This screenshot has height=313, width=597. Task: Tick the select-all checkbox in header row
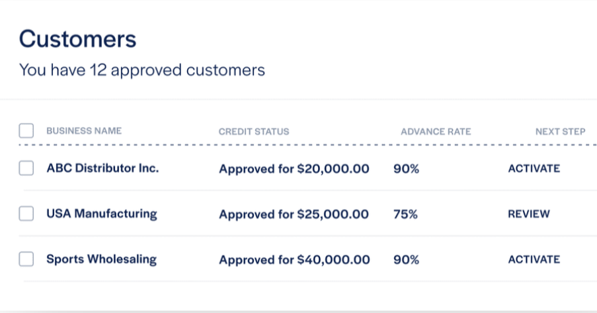pyautogui.click(x=26, y=130)
